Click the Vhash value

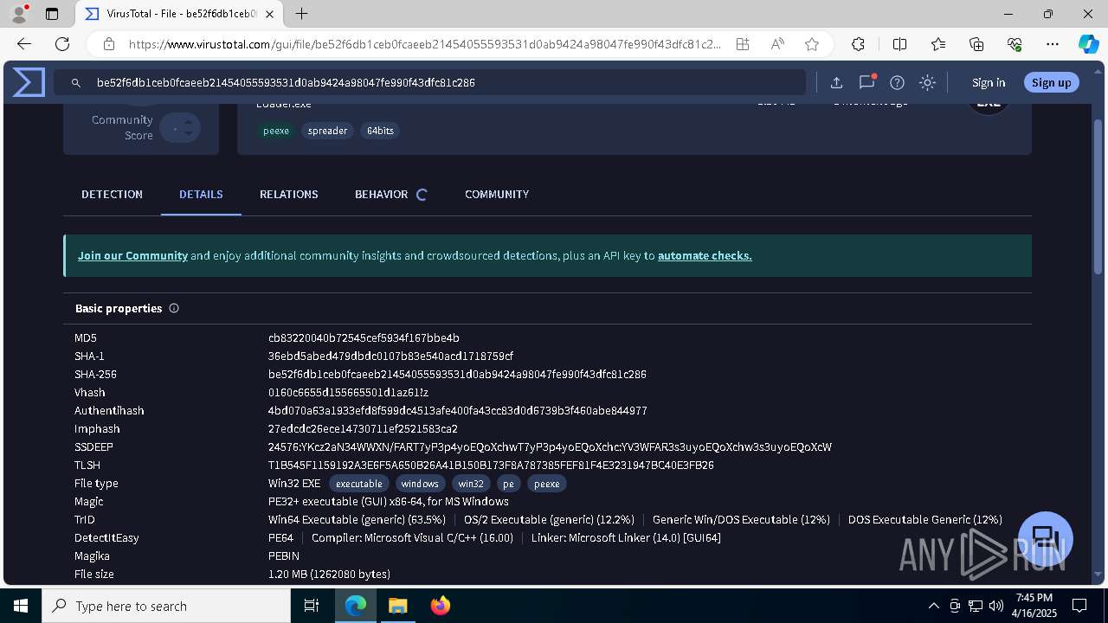click(x=348, y=393)
